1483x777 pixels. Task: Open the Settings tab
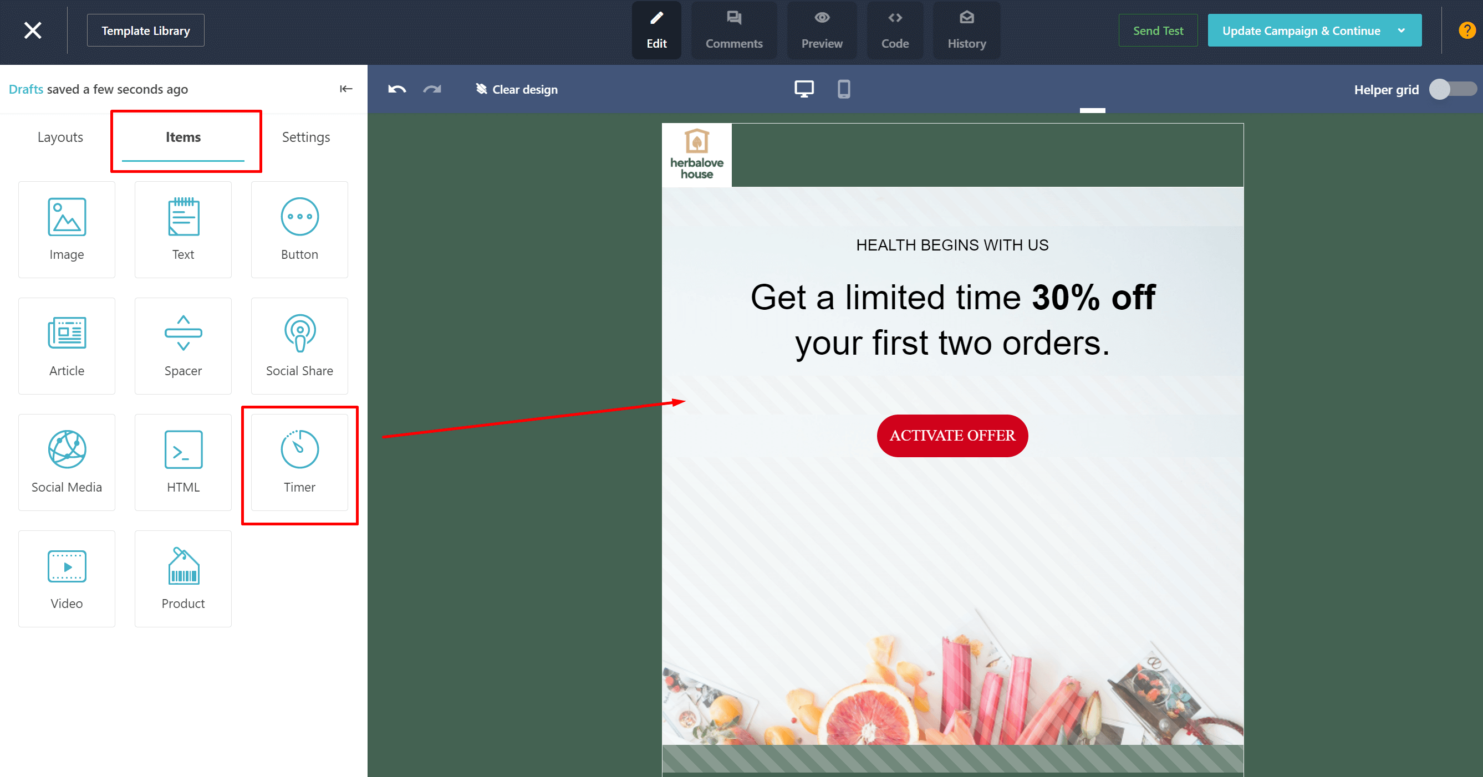click(305, 137)
